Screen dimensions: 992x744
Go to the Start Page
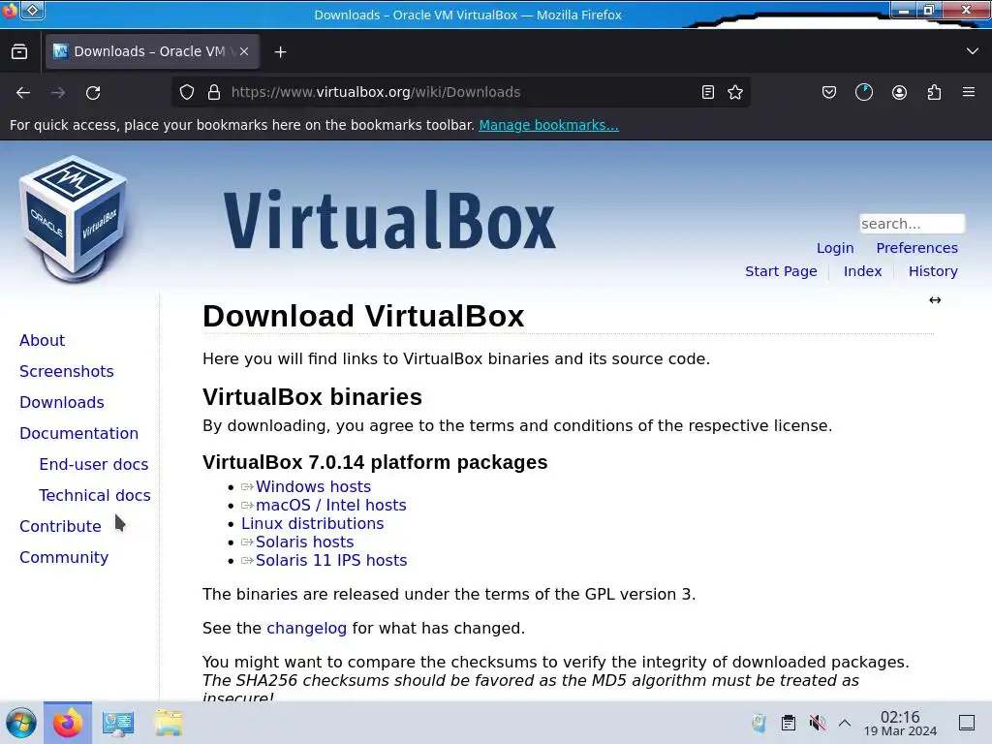click(x=781, y=271)
